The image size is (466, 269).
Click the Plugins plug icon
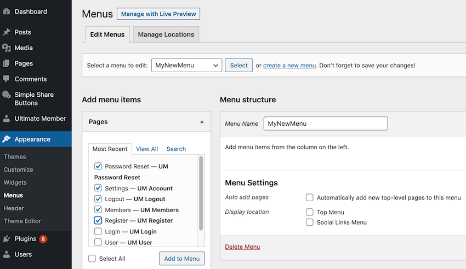tap(6, 239)
